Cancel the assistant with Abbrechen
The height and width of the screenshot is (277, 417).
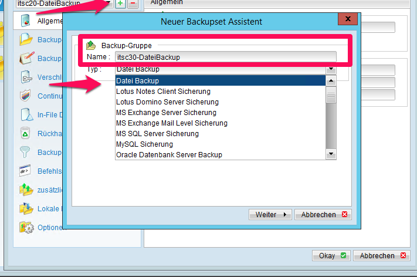(x=323, y=214)
